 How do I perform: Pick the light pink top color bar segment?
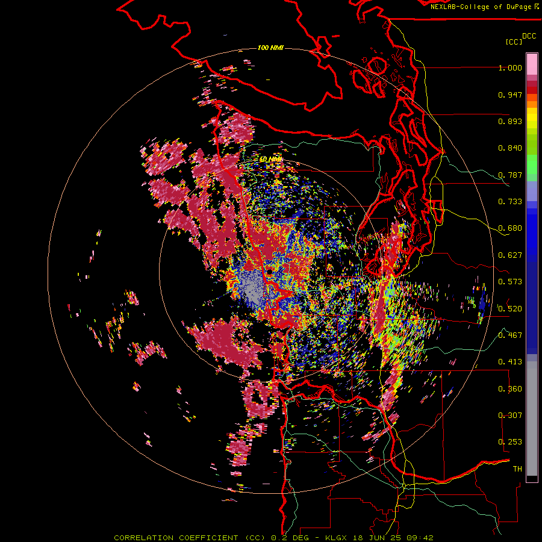coord(532,64)
